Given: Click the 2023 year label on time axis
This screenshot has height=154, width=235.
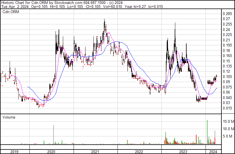Looking at the screenshot, I should [x=183, y=152].
